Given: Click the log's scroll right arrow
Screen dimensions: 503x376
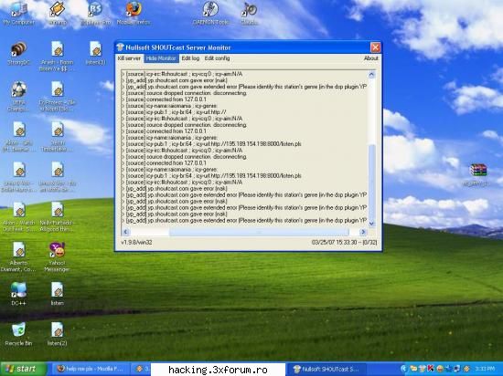Looking at the screenshot, I should (363, 232).
